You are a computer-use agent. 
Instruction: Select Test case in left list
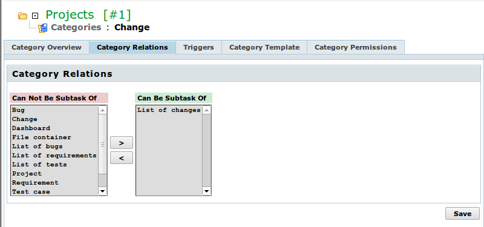click(54, 191)
